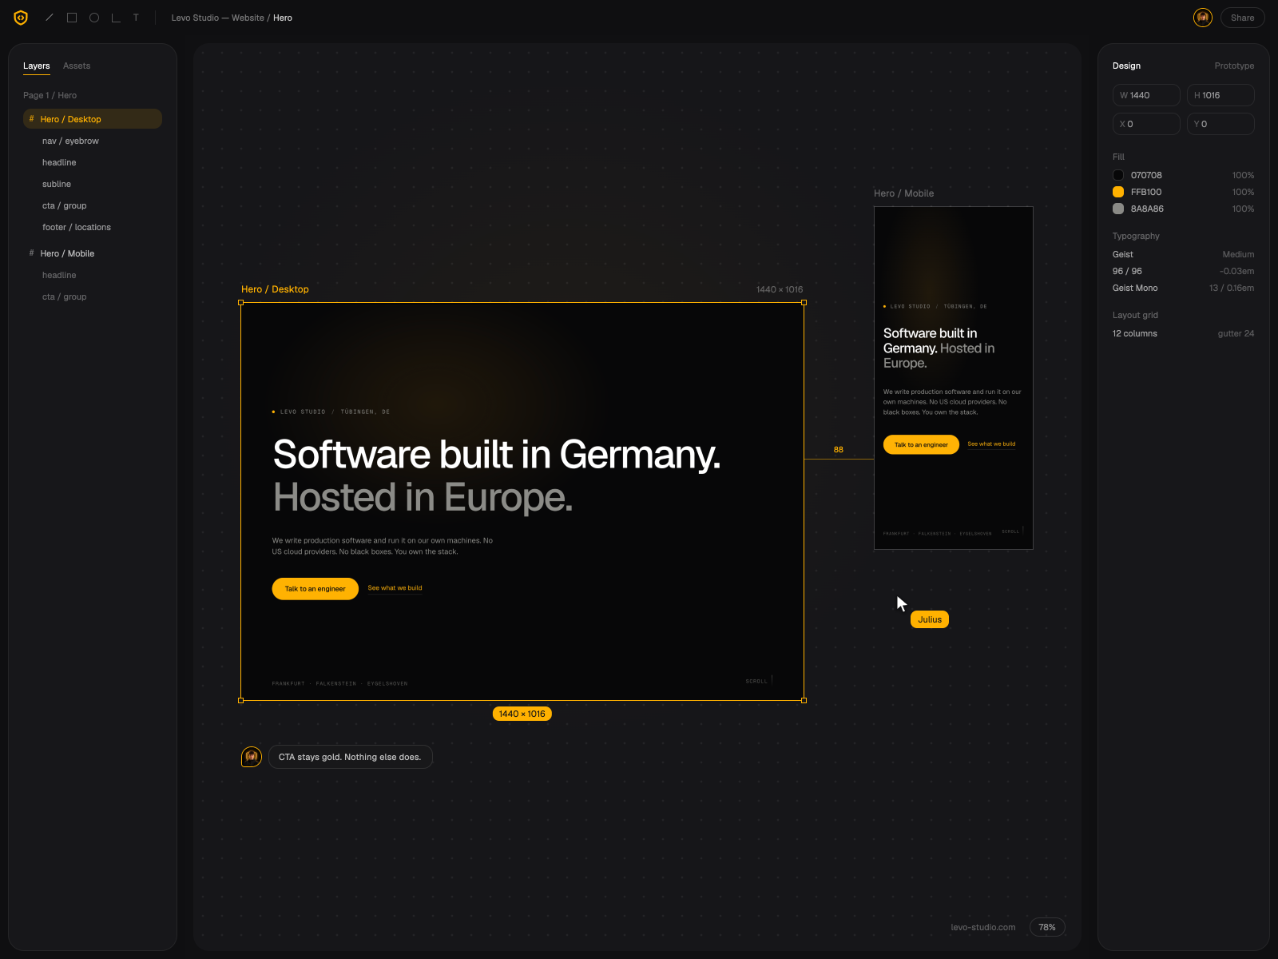Click the bottom-right selection handle of desktop frame
The width and height of the screenshot is (1278, 959).
(804, 700)
